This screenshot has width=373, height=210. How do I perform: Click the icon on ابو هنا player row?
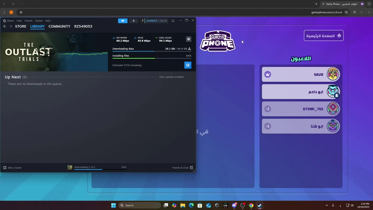[268, 126]
